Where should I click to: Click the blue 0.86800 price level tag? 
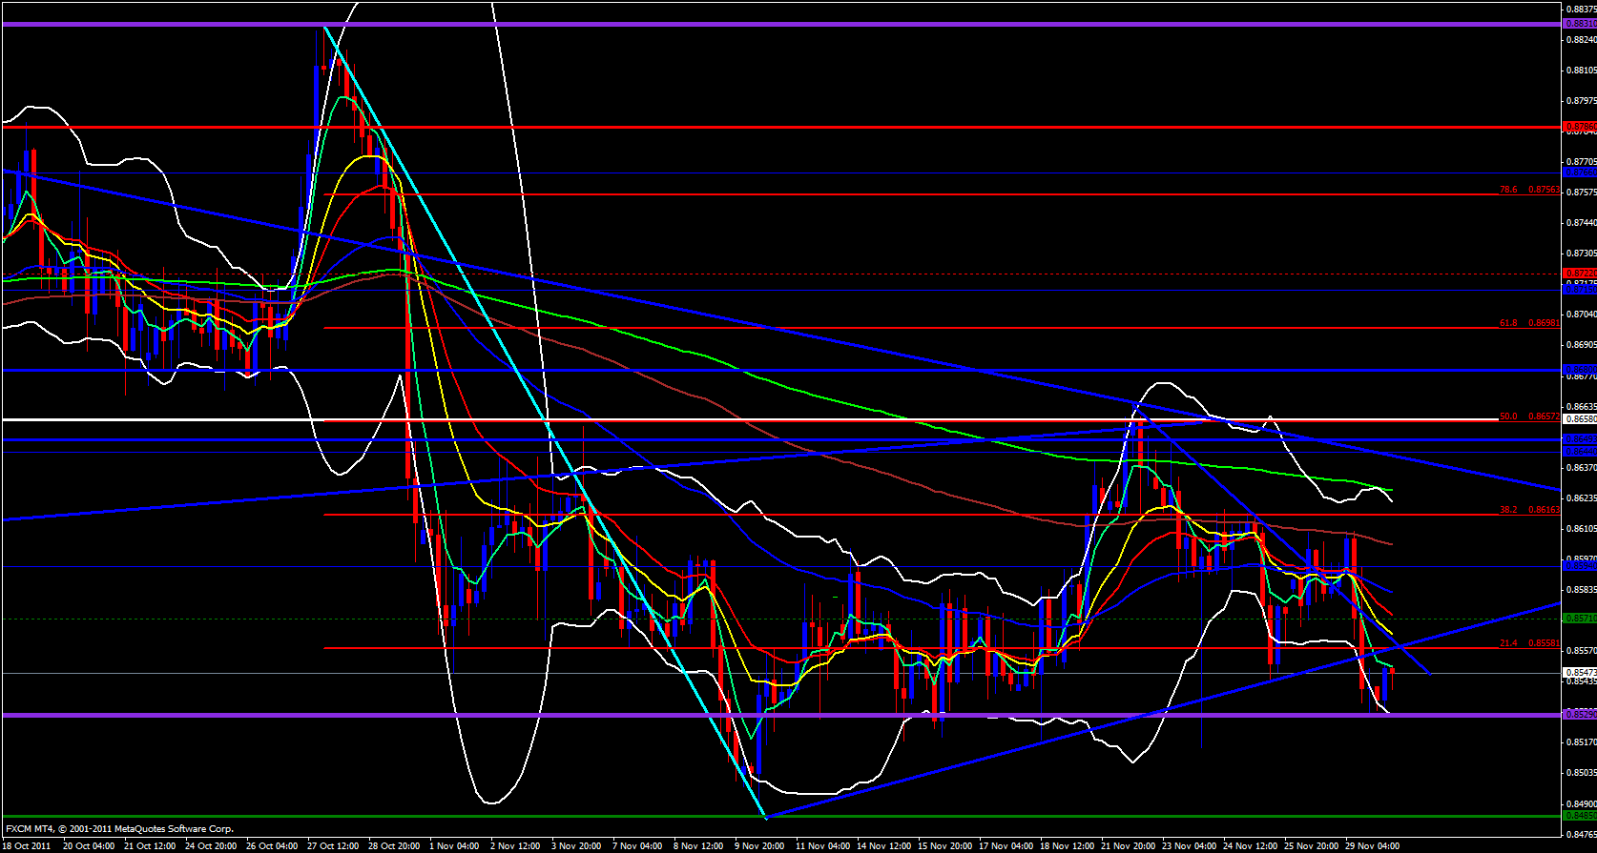point(1579,369)
